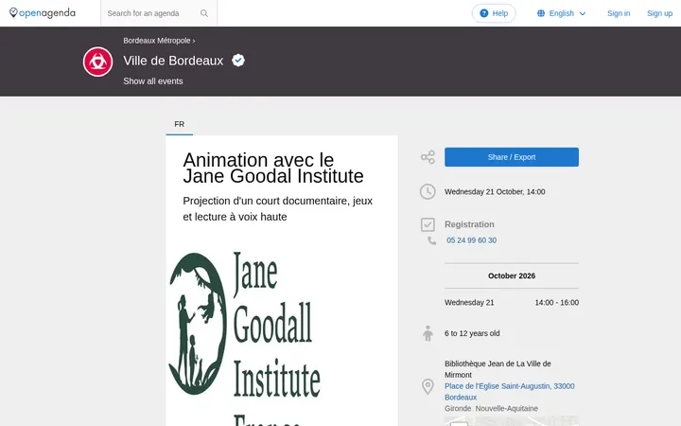Open address Place de l'Eglise Saint-Augustin link
The width and height of the screenshot is (681, 426).
[x=510, y=392]
